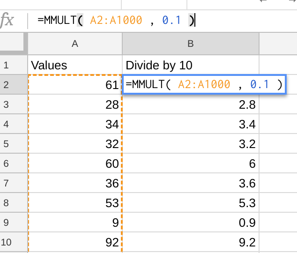Click cell containing 3.2
Image resolution: width=297 pixels, height=253 pixels.
(x=191, y=144)
